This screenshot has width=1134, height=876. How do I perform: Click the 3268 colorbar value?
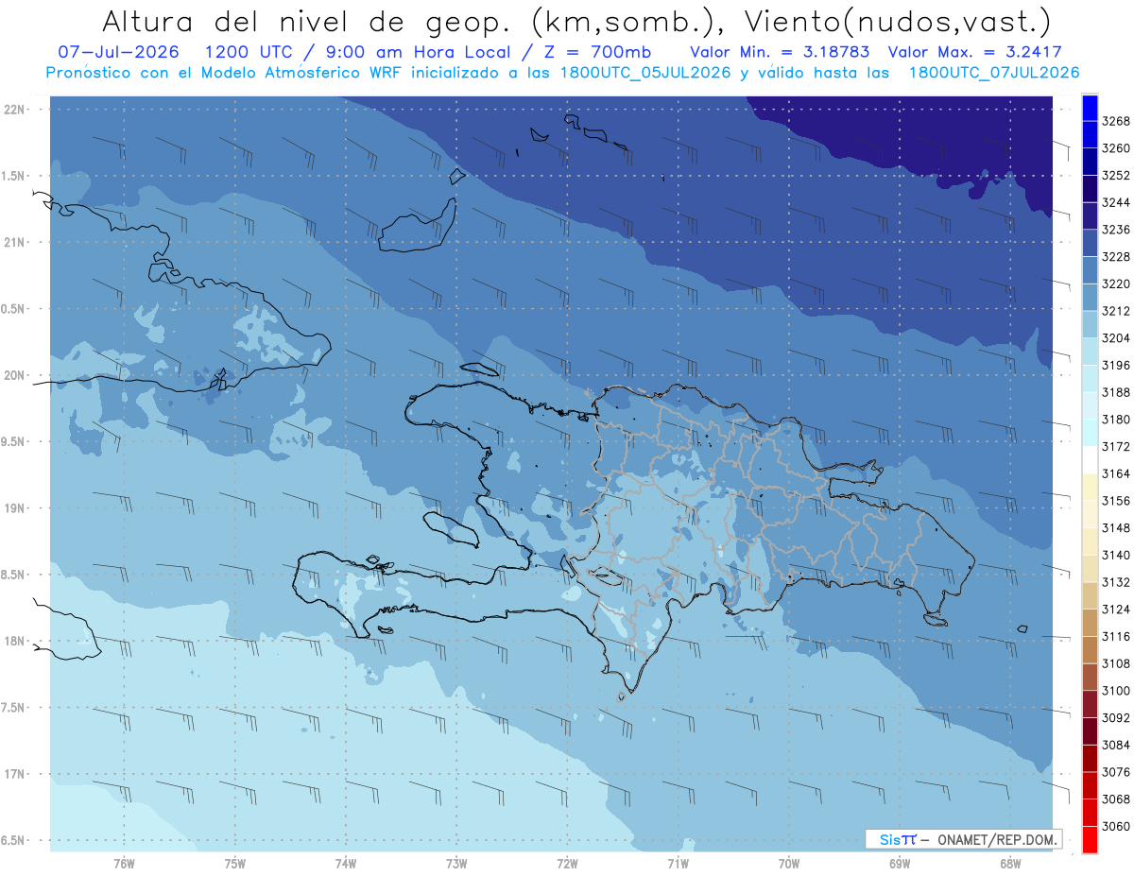click(x=1115, y=122)
